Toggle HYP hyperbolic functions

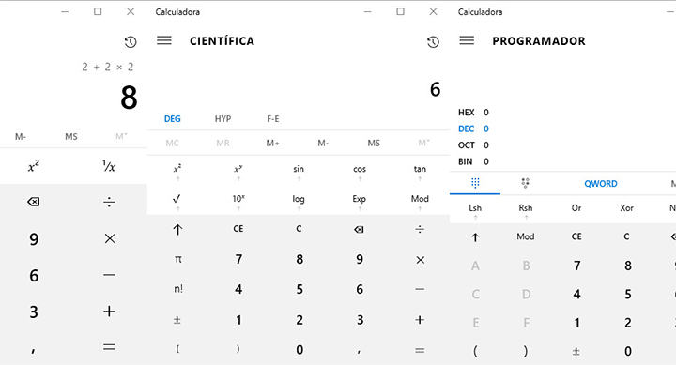[x=223, y=118]
